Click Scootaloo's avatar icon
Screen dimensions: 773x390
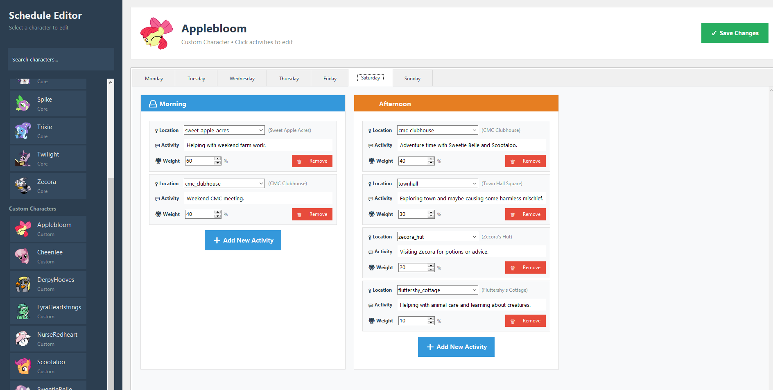tap(23, 366)
